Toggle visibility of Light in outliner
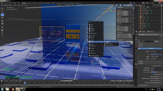 pyautogui.click(x=161, y=20)
